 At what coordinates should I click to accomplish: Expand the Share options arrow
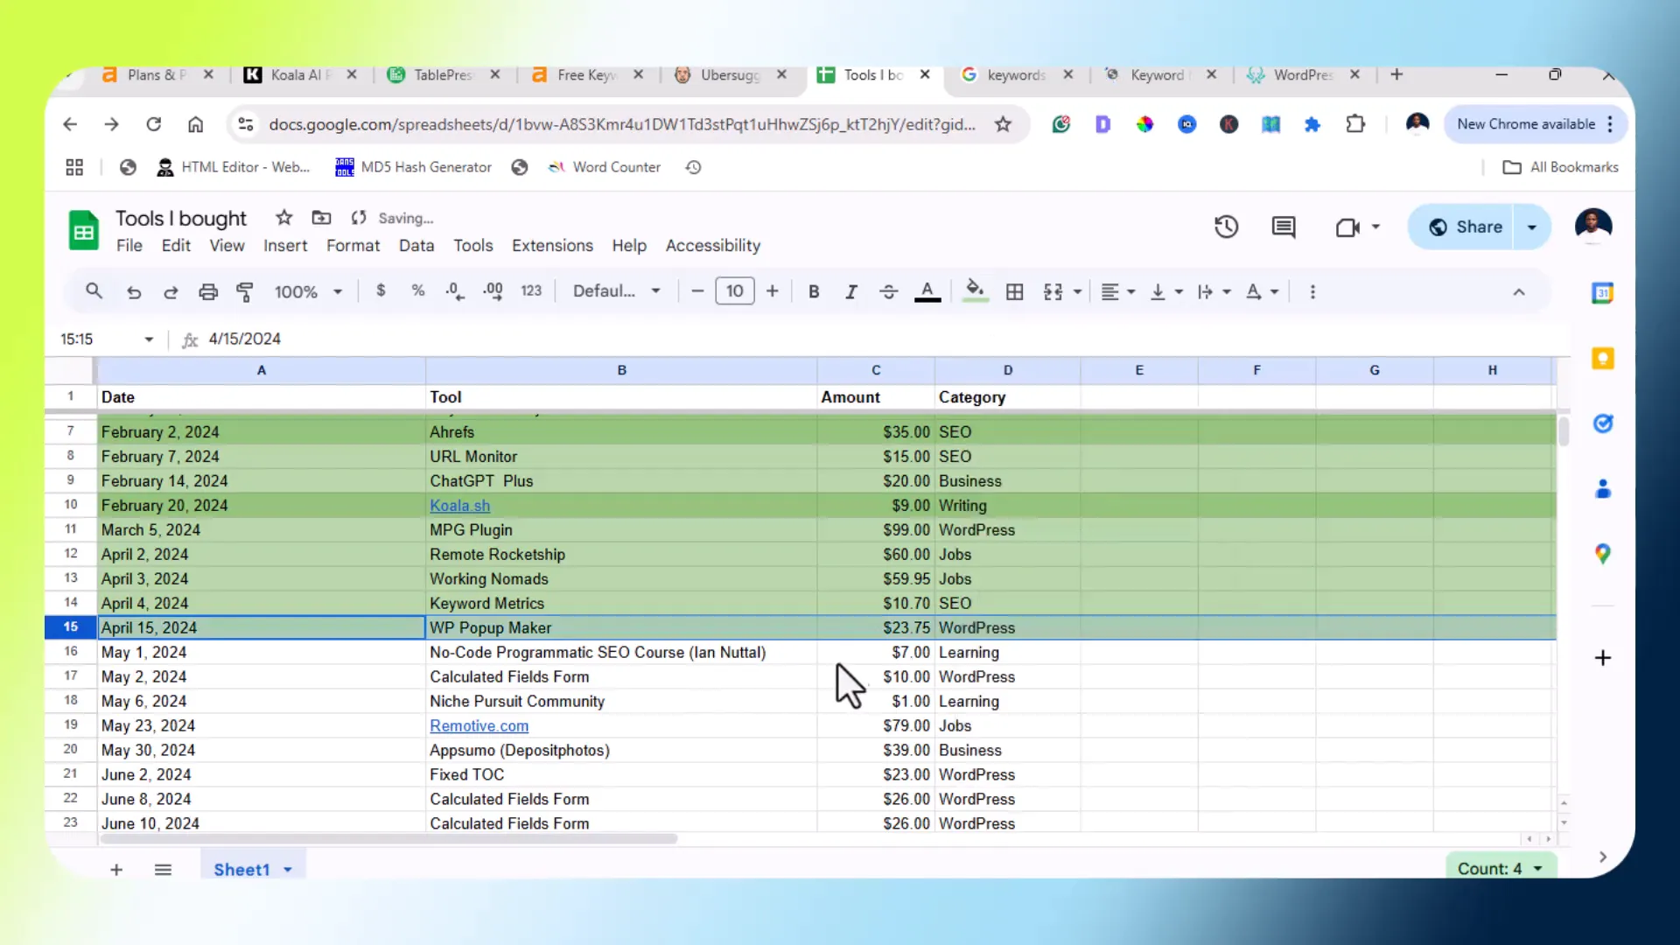1532,227
